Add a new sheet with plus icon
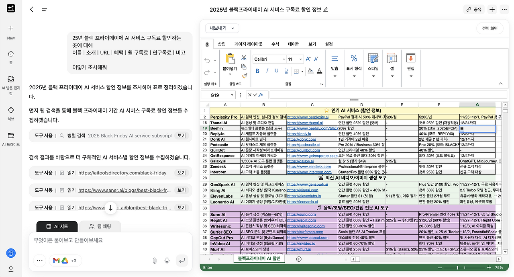Image resolution: width=514 pixels, height=277 pixels. pos(299,259)
